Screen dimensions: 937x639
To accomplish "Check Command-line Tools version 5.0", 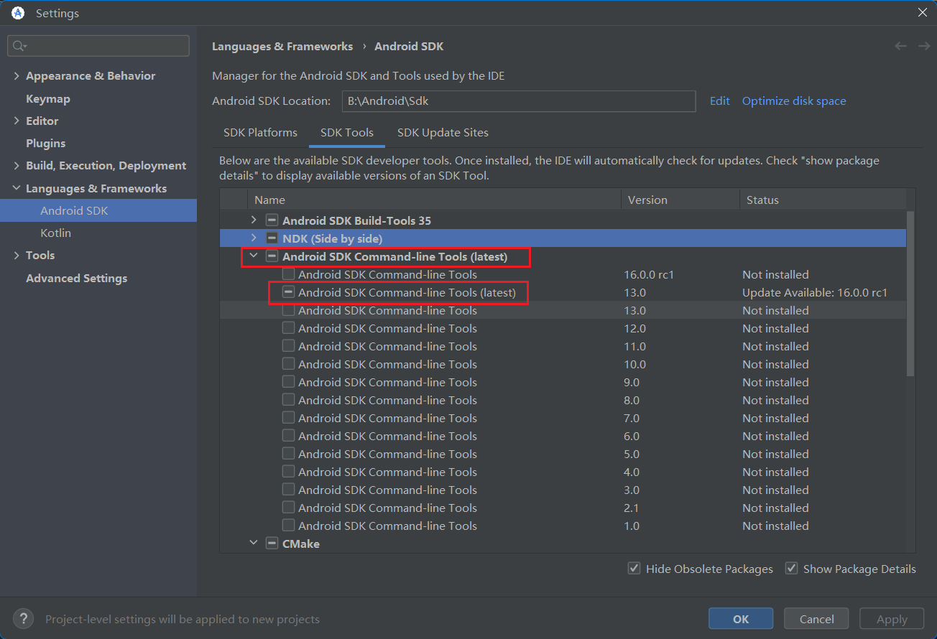I will click(x=288, y=454).
